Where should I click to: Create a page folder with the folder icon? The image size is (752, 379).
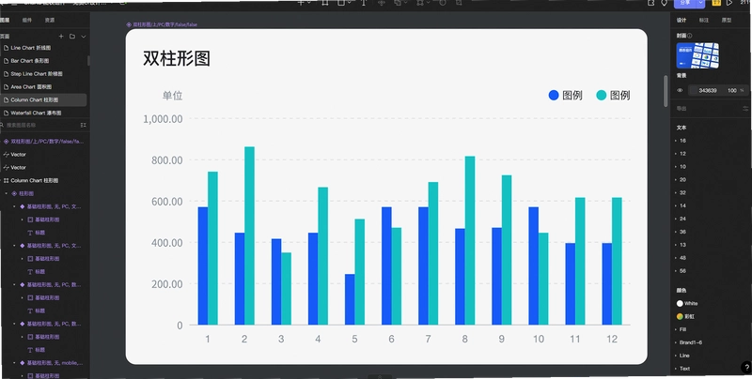pyautogui.click(x=72, y=37)
